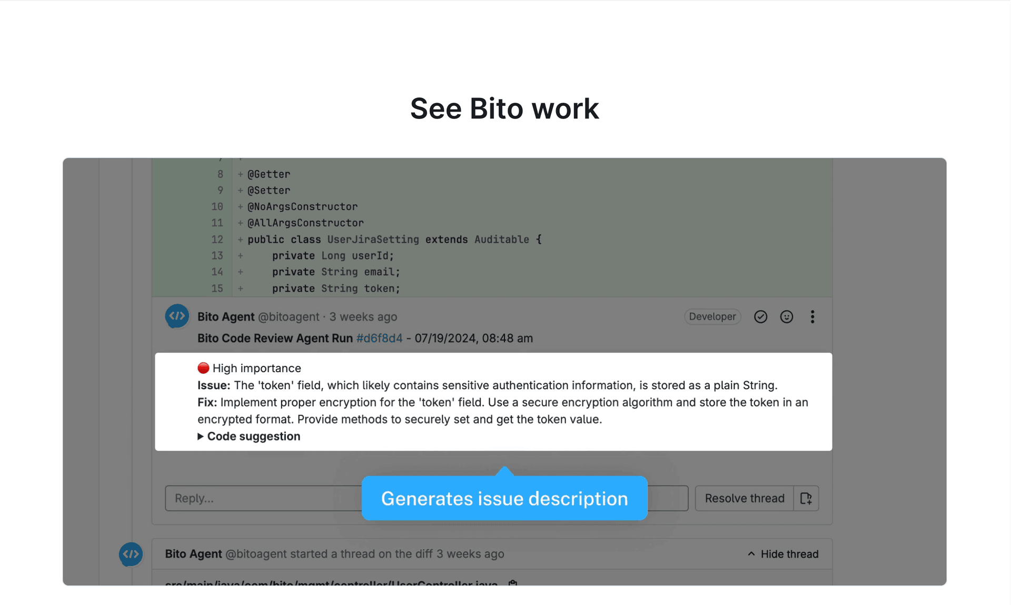Open the #d6f8d4 review run link
1011x605 pixels.
(x=379, y=338)
